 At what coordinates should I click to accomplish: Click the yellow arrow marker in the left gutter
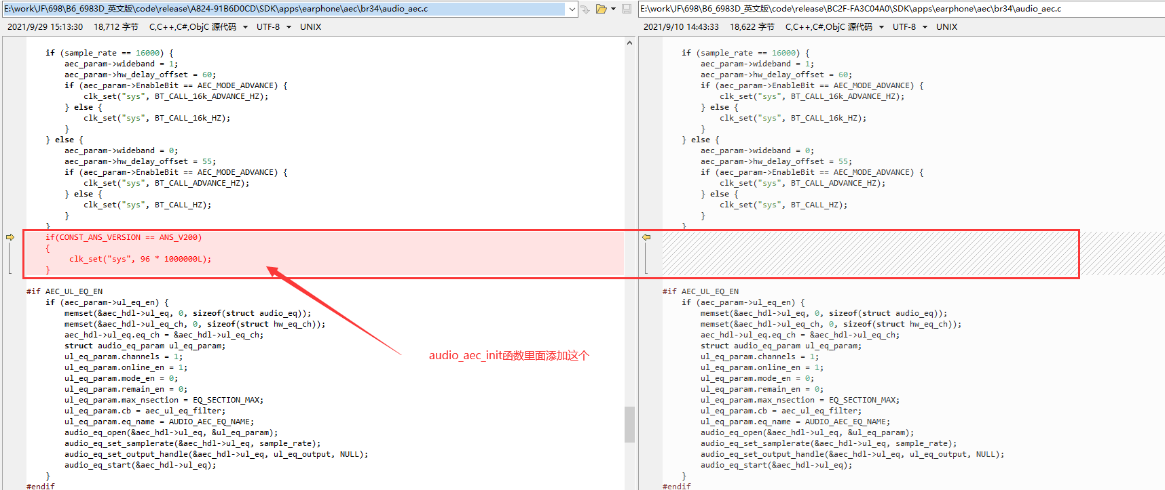pyautogui.click(x=10, y=237)
